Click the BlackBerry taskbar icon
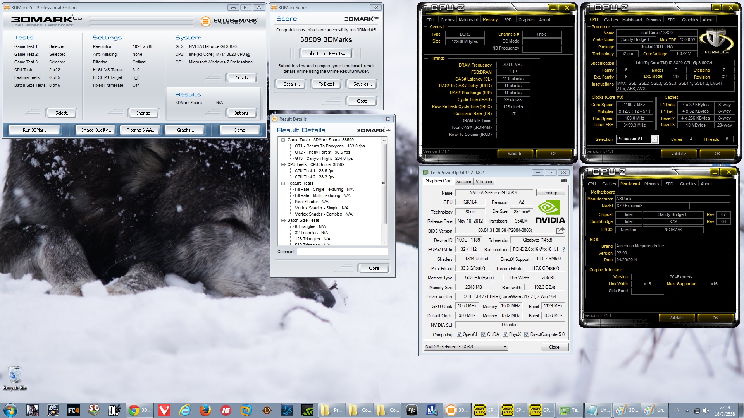 pos(412,410)
